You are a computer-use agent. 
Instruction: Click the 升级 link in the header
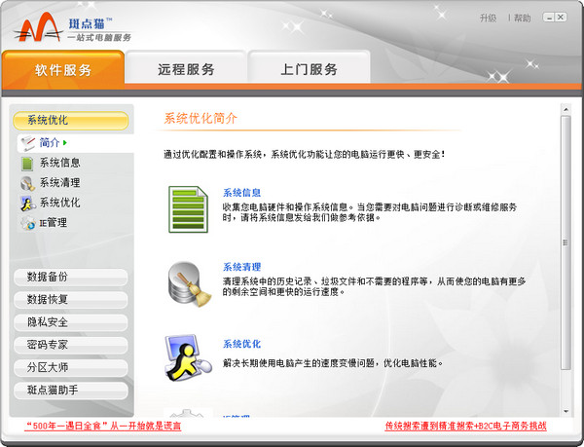(488, 18)
